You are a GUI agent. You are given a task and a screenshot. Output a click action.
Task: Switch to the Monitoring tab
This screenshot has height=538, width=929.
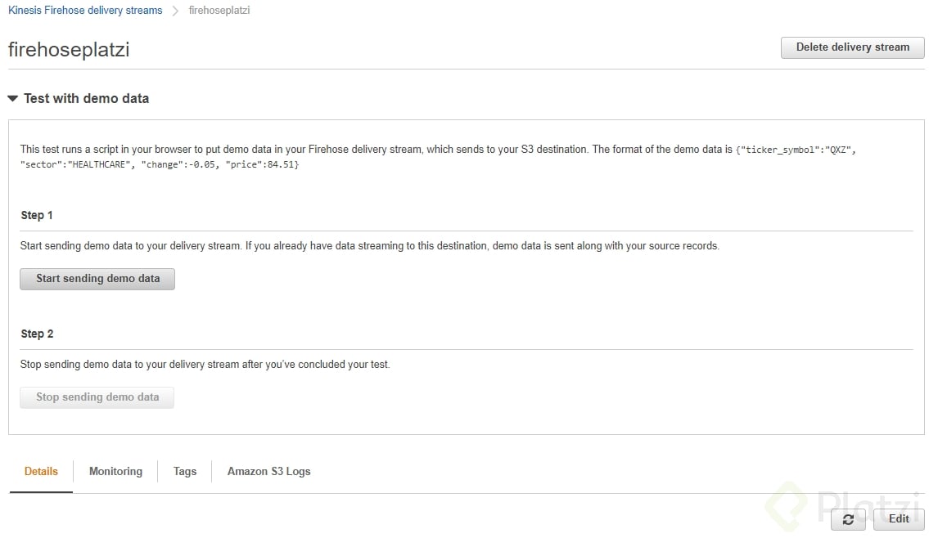click(x=115, y=471)
